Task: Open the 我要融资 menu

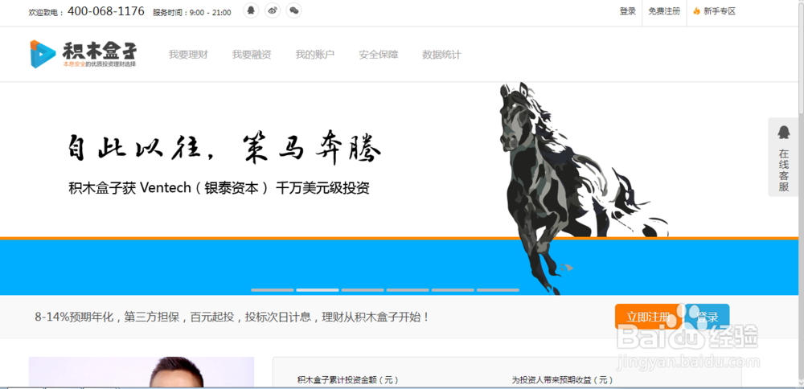Action: [x=251, y=55]
